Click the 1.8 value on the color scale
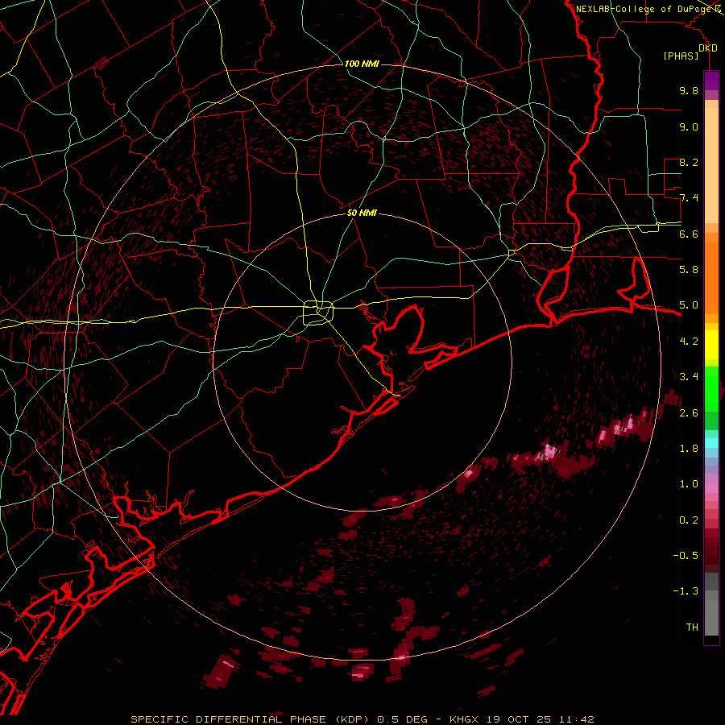 click(x=689, y=449)
